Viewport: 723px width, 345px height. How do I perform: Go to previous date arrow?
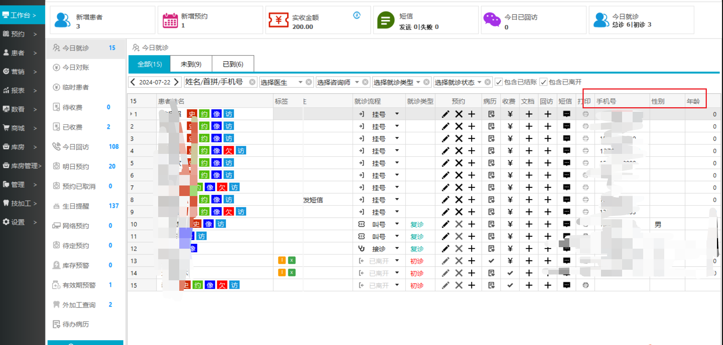(x=133, y=82)
